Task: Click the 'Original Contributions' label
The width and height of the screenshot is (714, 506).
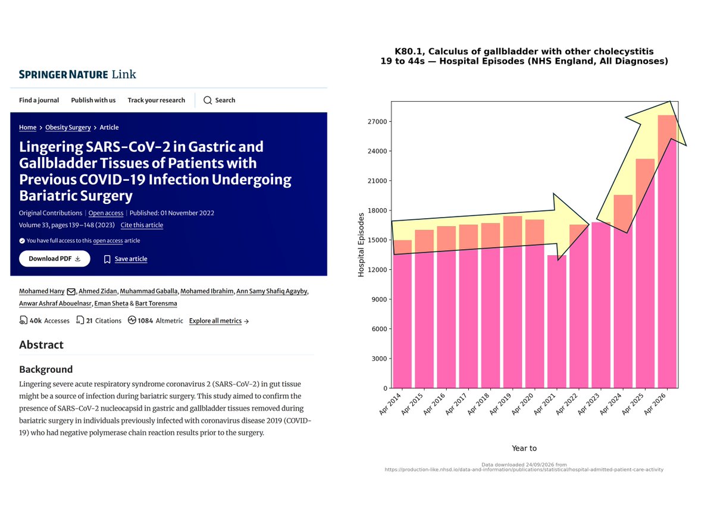Action: pyautogui.click(x=51, y=213)
